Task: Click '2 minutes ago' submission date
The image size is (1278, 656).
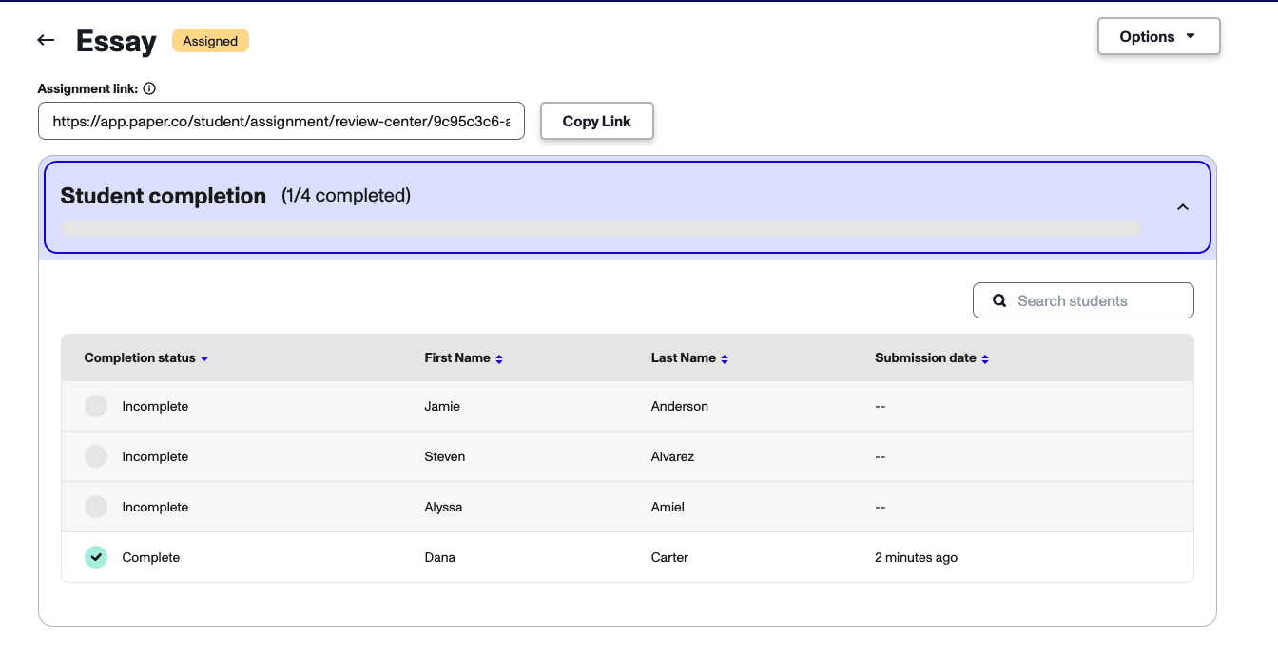Action: 917,557
